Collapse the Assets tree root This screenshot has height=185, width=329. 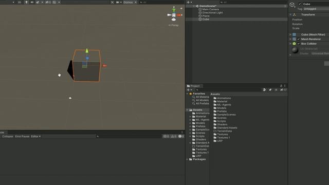pyautogui.click(x=187, y=110)
